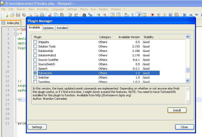Uncheck the Subversion plugin checkbox
The width and height of the screenshot is (202, 137).
35,73
